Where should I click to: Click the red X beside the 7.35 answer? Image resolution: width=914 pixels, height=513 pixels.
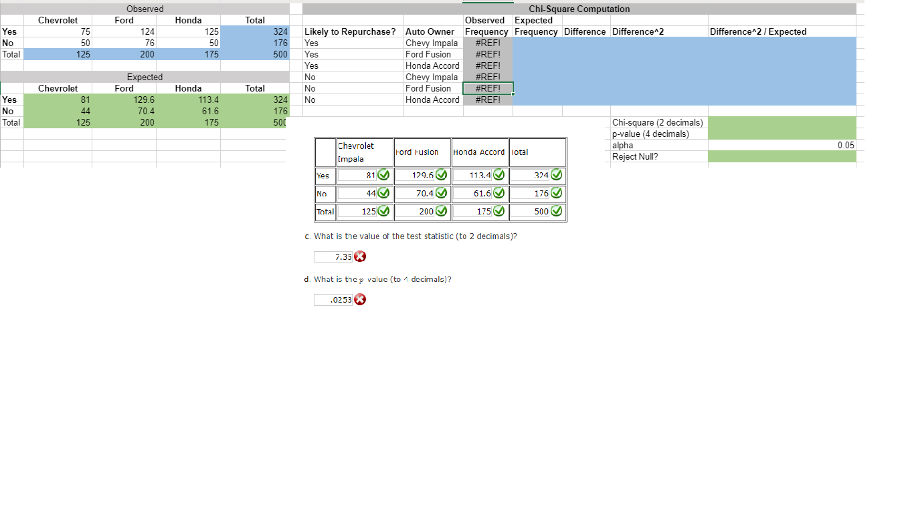point(360,257)
